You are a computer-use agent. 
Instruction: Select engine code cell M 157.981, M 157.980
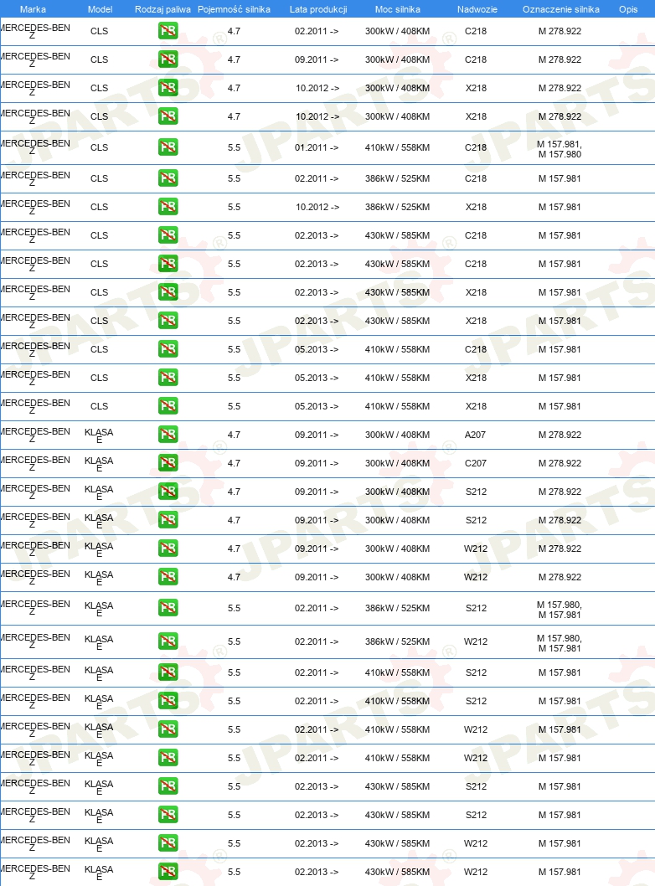(x=560, y=149)
